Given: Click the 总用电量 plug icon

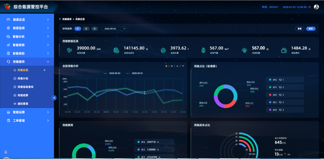Looking at the screenshot, I should coord(69,50).
